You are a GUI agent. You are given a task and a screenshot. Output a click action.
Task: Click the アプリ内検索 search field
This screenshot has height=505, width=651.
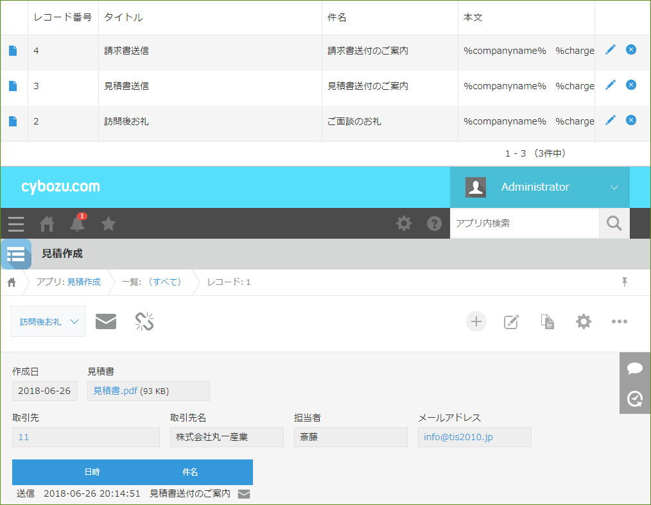[525, 223]
